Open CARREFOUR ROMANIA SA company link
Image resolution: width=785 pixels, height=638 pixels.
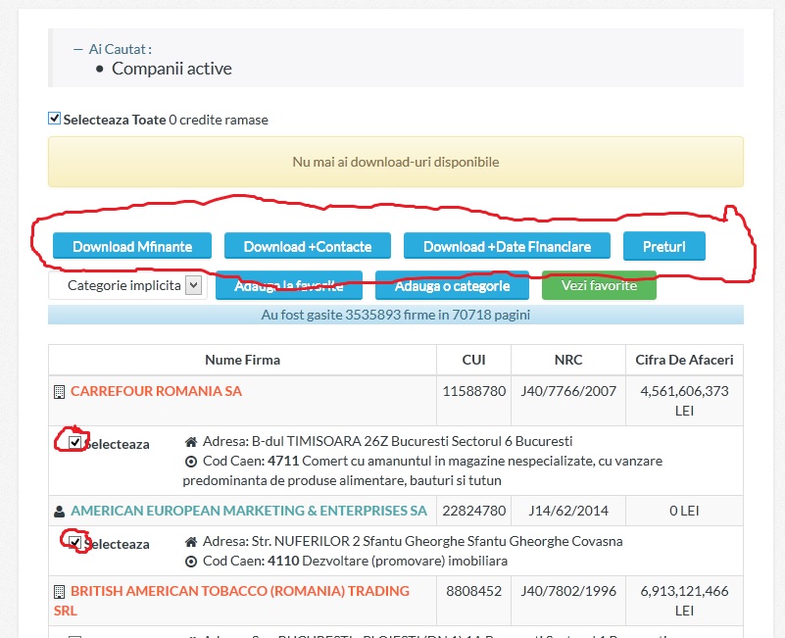click(156, 391)
